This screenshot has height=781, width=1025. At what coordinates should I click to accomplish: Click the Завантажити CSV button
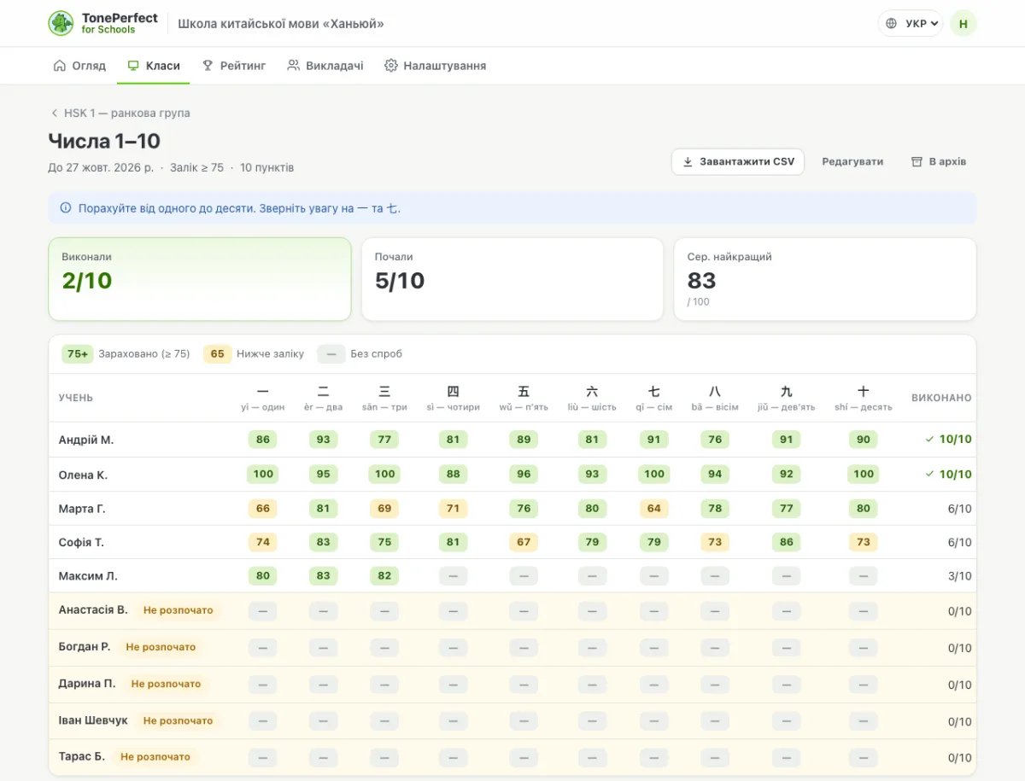[738, 161]
